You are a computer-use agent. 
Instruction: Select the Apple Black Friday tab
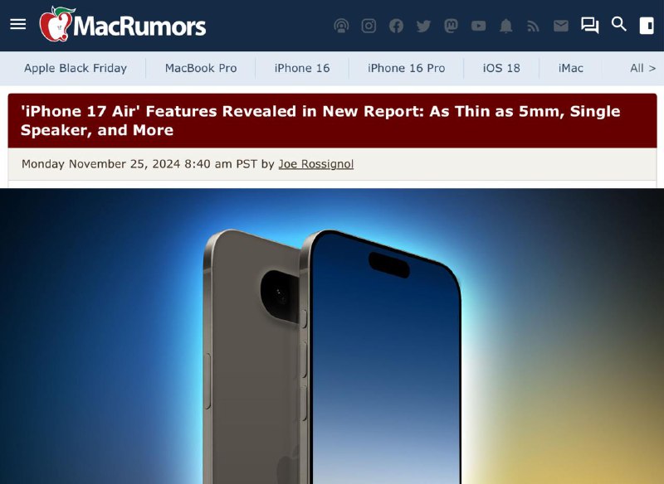point(76,68)
